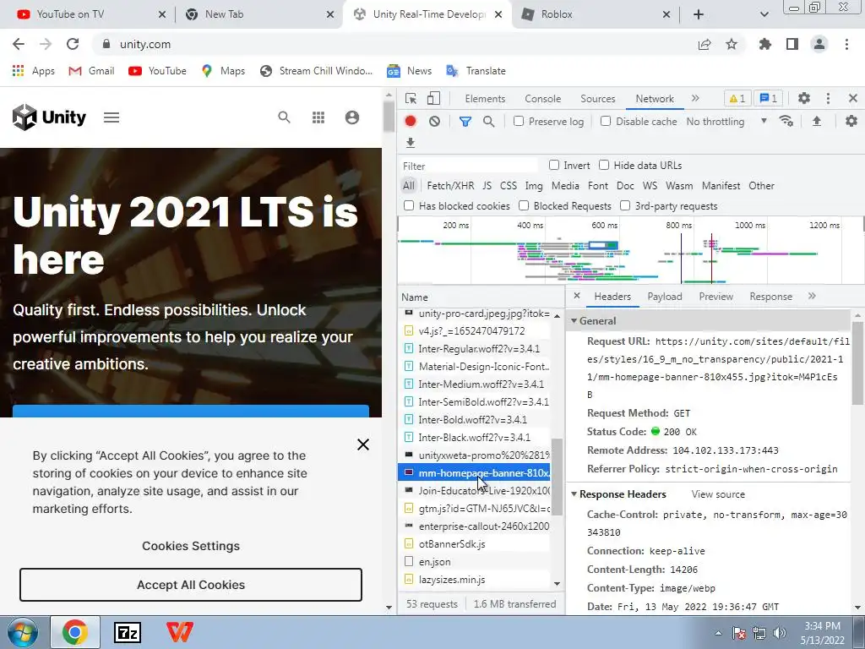Switch to the Elements panel
The image size is (865, 649).
coord(485,99)
